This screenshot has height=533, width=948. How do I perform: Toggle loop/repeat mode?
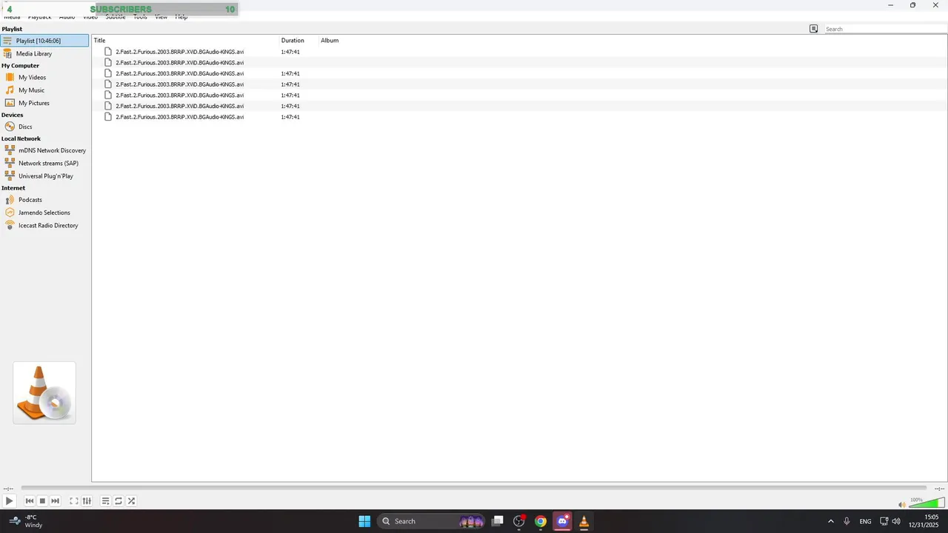[118, 501]
